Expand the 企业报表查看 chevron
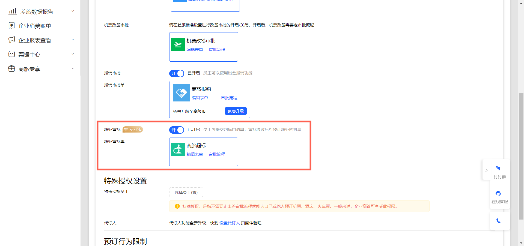This screenshot has height=246, width=524. (x=73, y=40)
